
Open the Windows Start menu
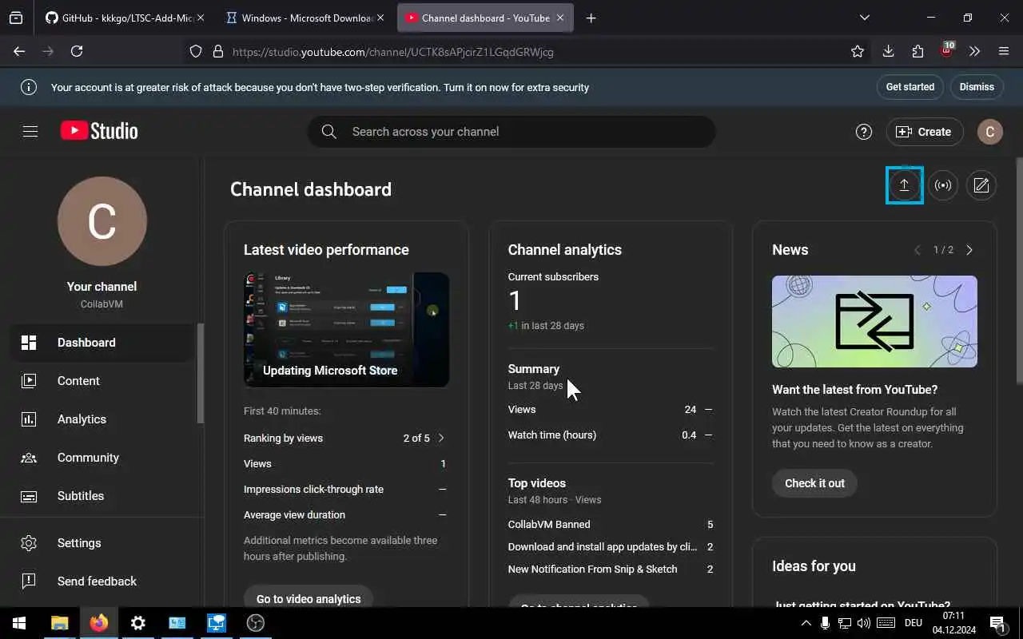19,623
